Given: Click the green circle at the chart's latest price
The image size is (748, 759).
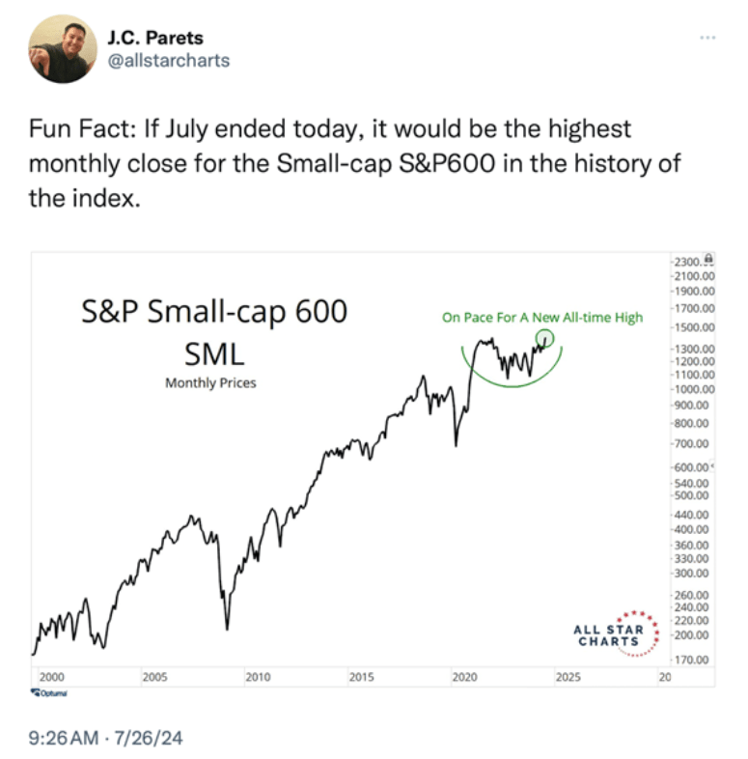Looking at the screenshot, I should click(x=545, y=338).
